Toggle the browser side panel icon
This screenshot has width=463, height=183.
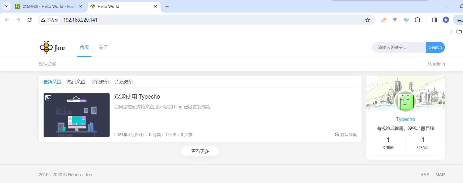[435, 20]
